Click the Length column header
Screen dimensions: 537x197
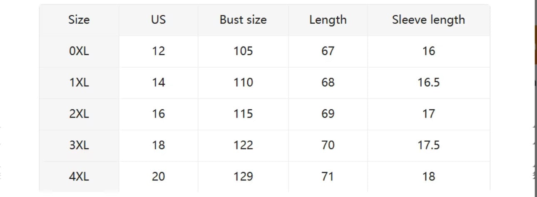(328, 20)
